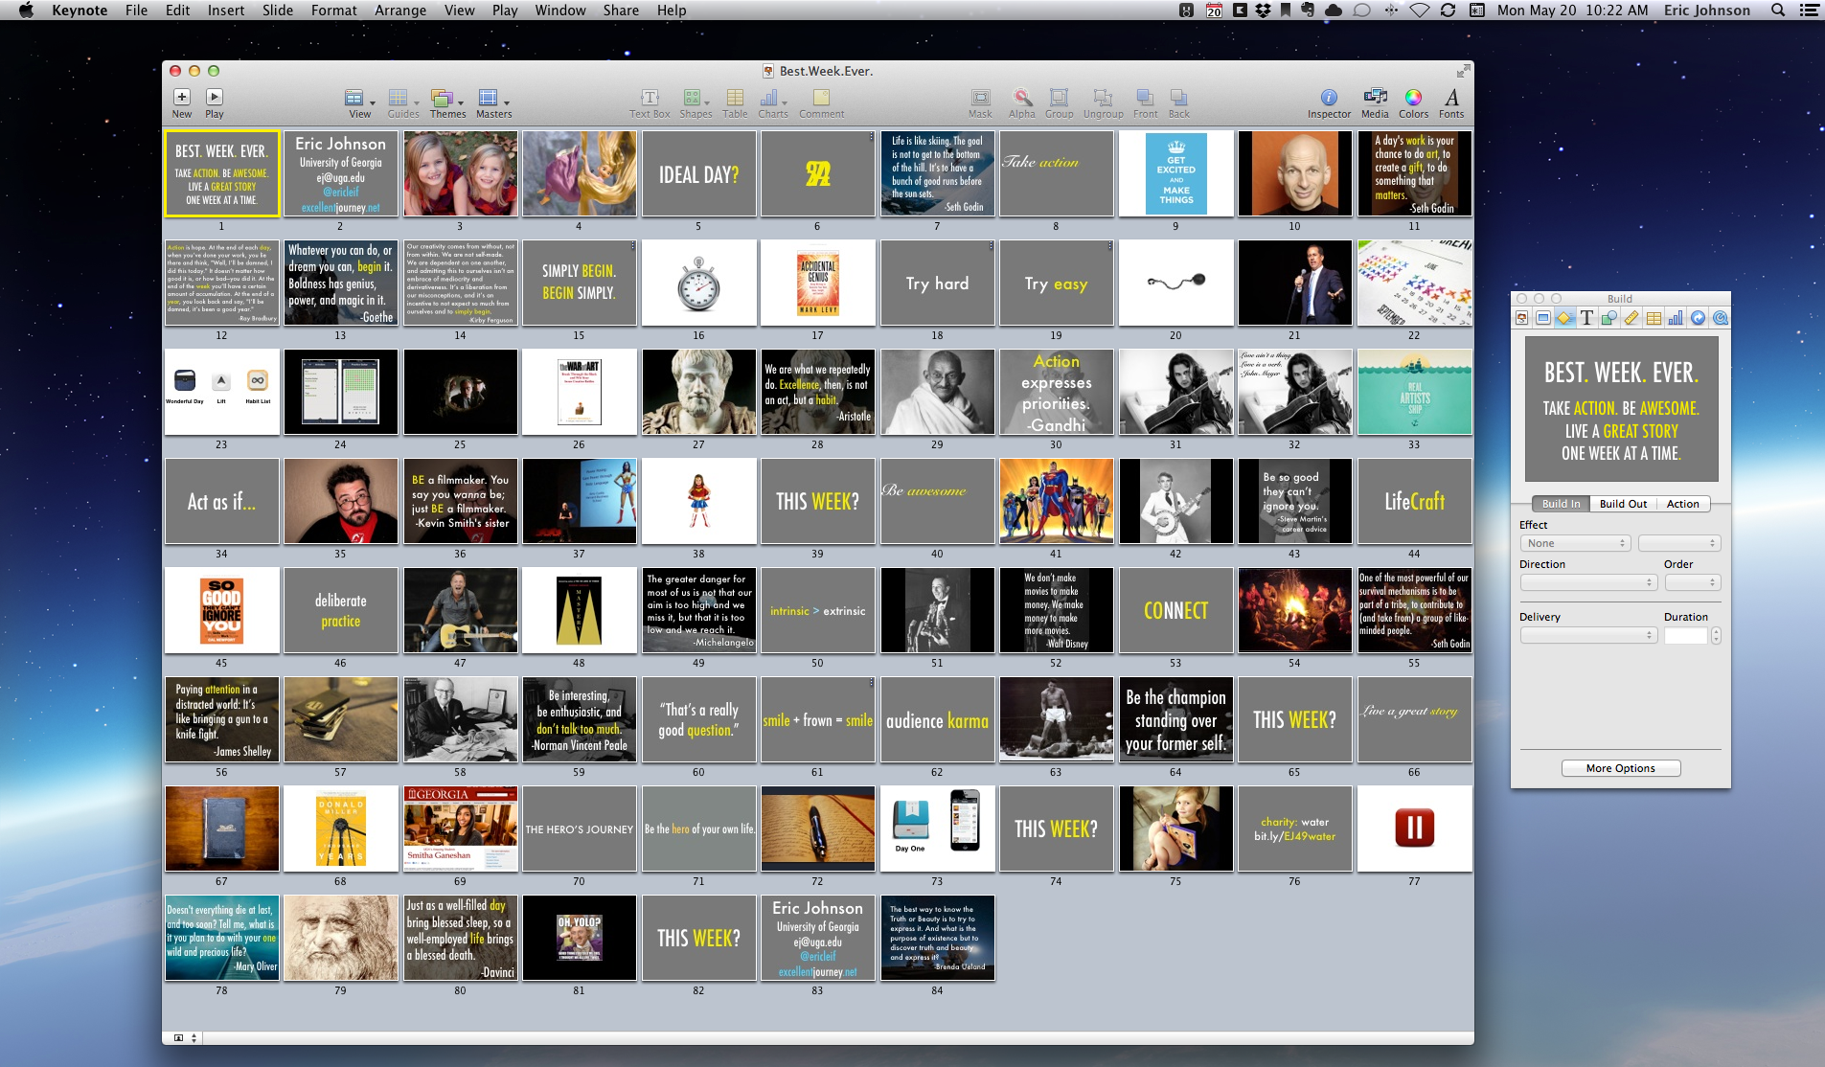Select the Metrics ruler inspector icon

[x=1631, y=318]
